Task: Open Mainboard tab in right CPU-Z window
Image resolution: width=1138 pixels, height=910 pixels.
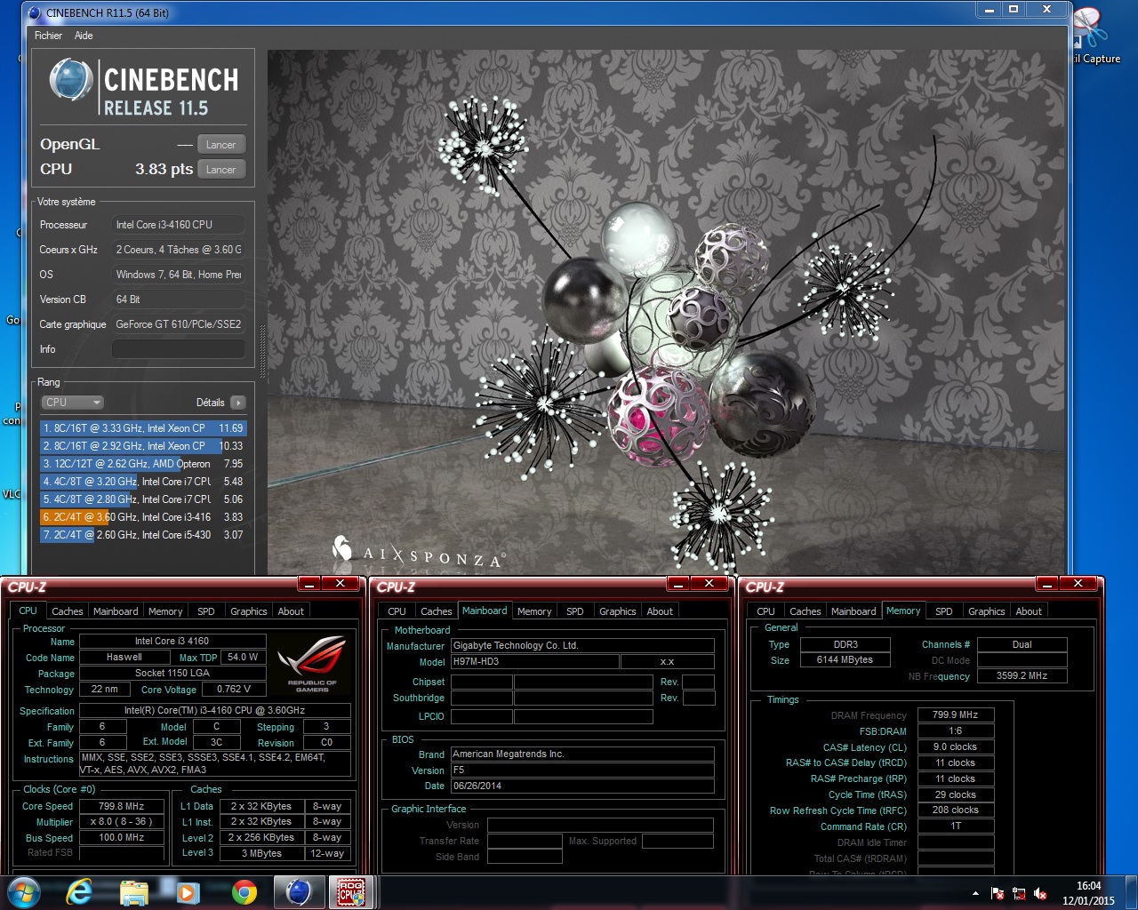Action: pos(853,611)
